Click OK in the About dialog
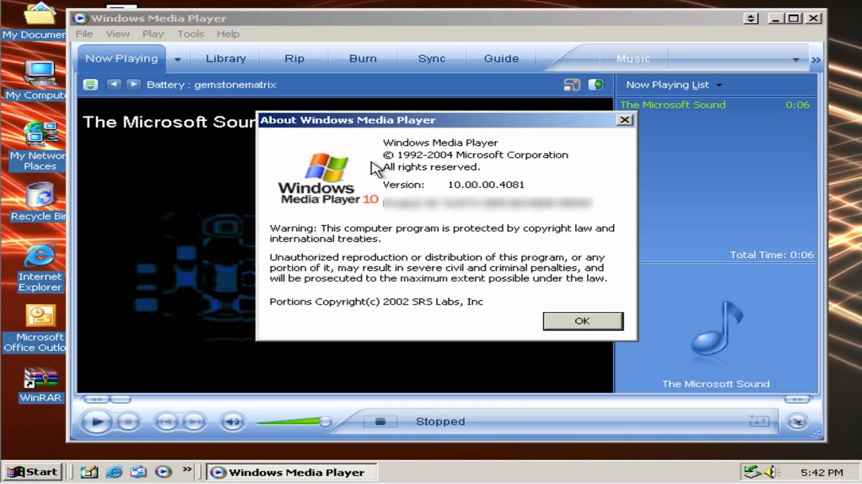Viewport: 862px width, 484px height. coord(583,321)
